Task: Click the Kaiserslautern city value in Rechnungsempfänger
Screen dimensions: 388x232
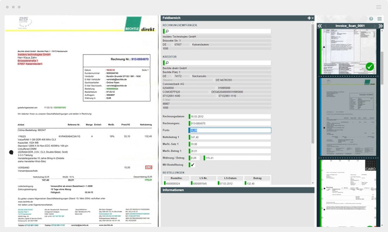Action: [x=201, y=45]
